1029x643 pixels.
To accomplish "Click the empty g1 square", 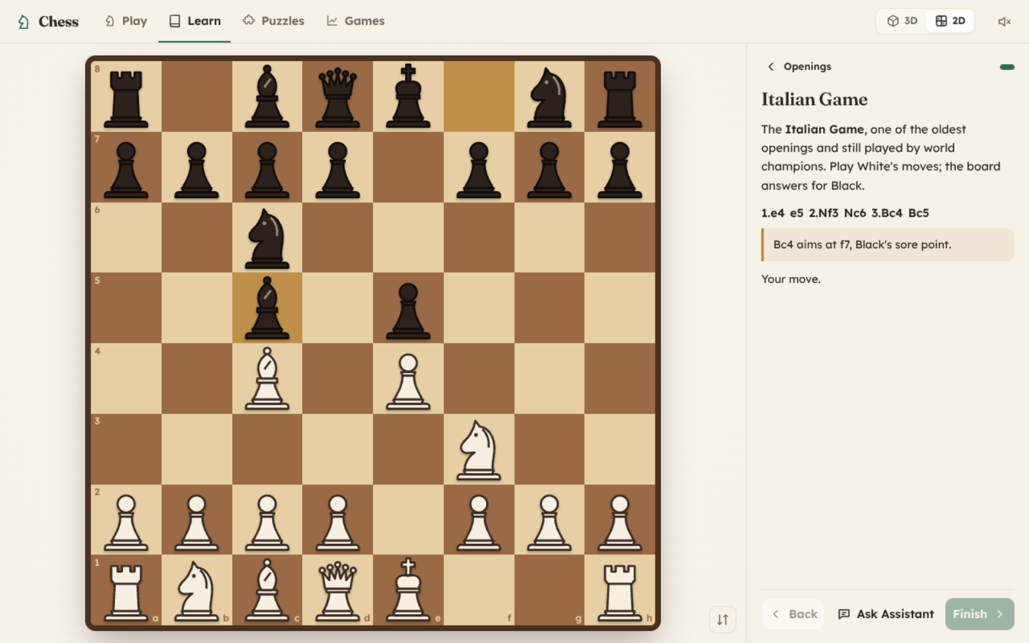I will click(x=549, y=590).
